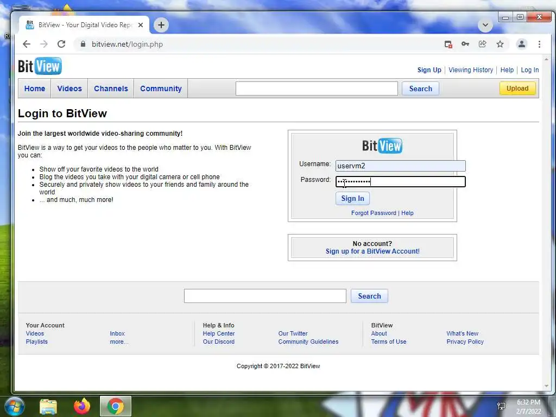Open File Explorer from taskbar
Image resolution: width=556 pixels, height=417 pixels.
(x=48, y=406)
